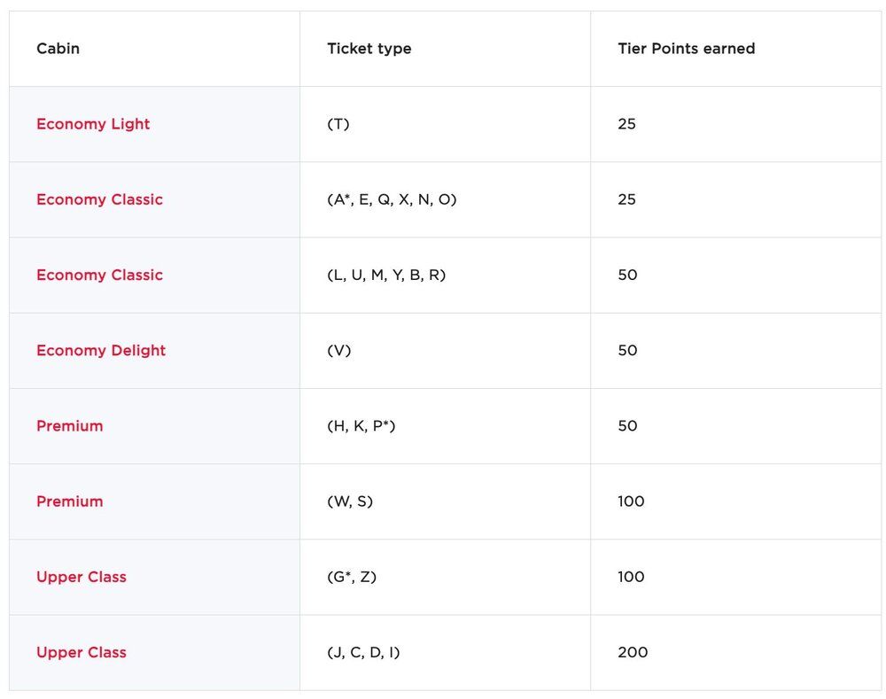Click the 200 tier points value
886x699 pixels.
point(633,652)
